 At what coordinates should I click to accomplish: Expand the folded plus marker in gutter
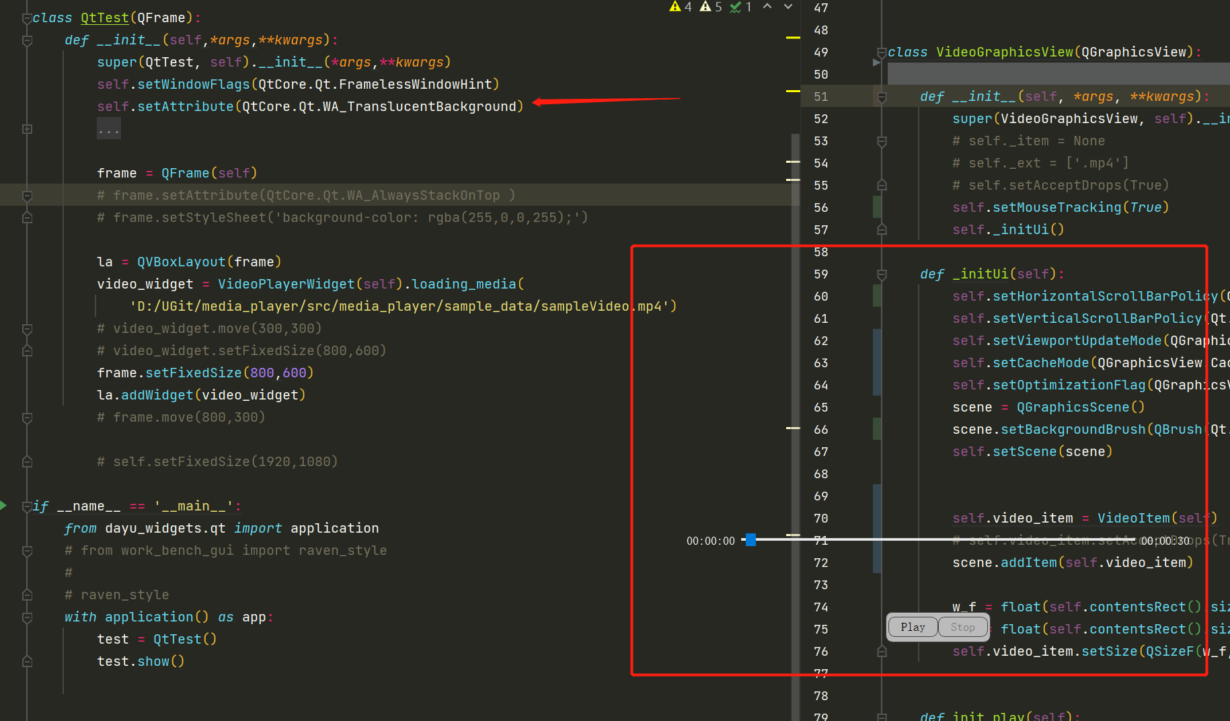[27, 129]
